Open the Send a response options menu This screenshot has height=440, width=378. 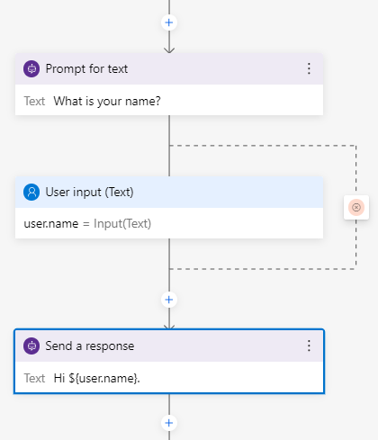(309, 346)
